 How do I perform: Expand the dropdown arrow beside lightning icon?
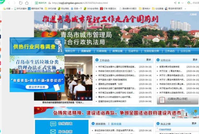pyautogui.click(x=183, y=3)
